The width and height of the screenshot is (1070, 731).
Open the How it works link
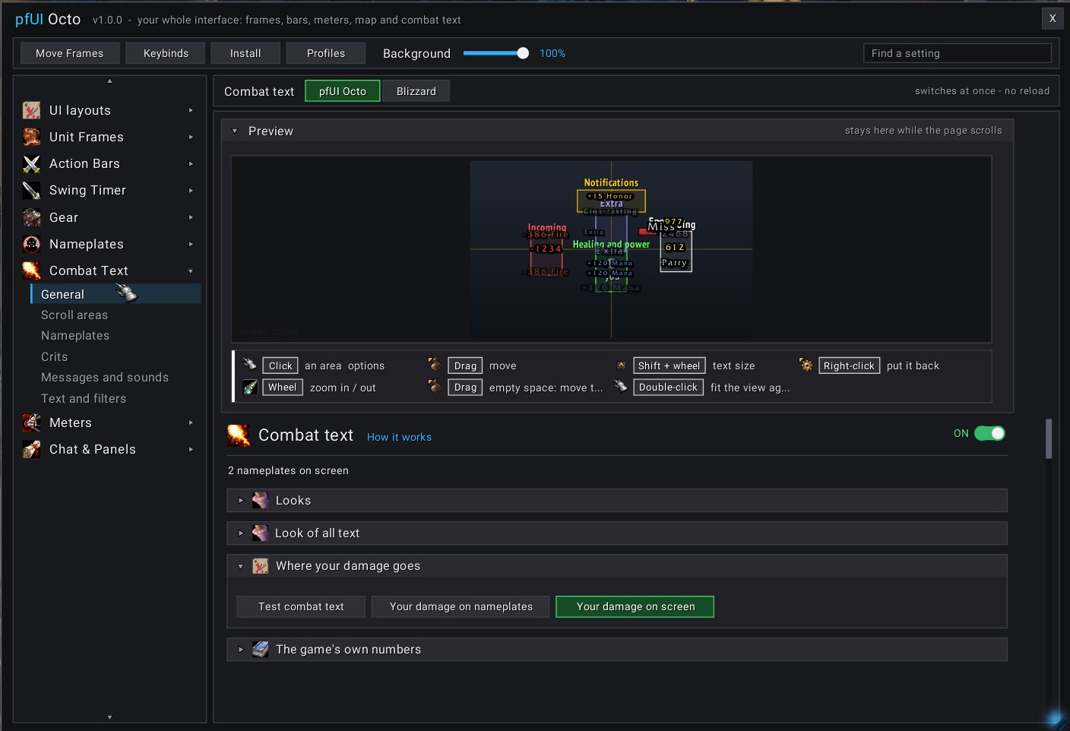pyautogui.click(x=399, y=437)
